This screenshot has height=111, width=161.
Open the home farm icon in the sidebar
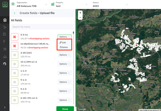(x=5, y=20)
